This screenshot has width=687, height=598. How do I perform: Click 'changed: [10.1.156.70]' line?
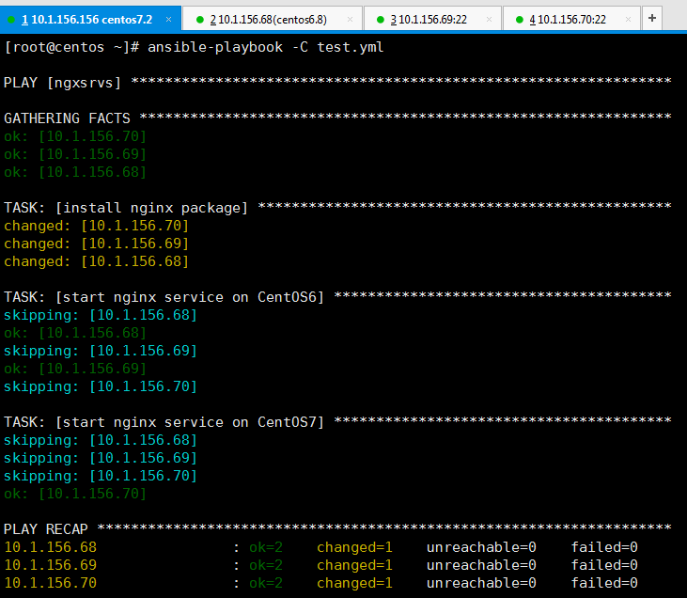(97, 226)
